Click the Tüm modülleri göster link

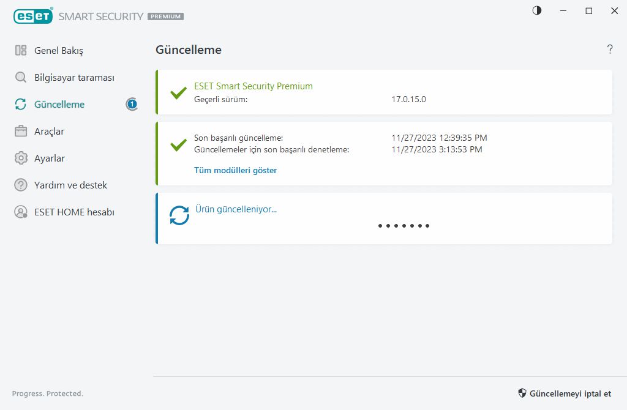click(x=236, y=171)
